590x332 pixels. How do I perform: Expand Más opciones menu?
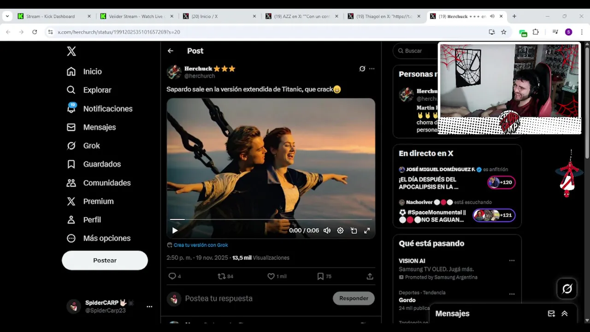[99, 238]
